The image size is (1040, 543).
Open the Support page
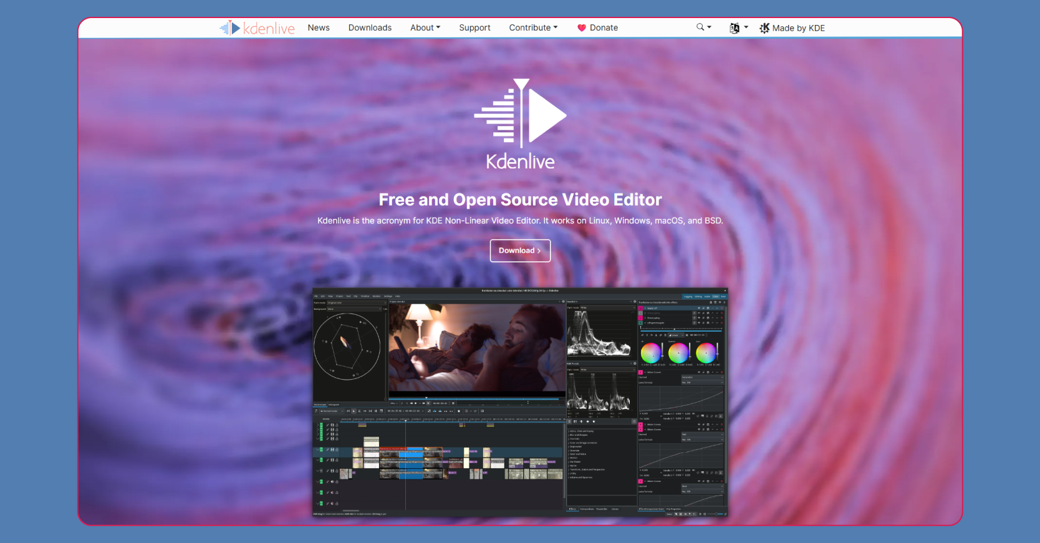point(474,28)
